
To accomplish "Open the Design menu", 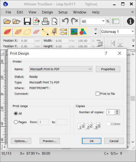I will tap(47, 12).
